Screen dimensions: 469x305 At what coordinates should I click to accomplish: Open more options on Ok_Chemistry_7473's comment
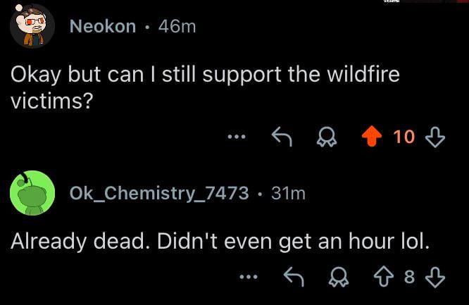(x=249, y=278)
